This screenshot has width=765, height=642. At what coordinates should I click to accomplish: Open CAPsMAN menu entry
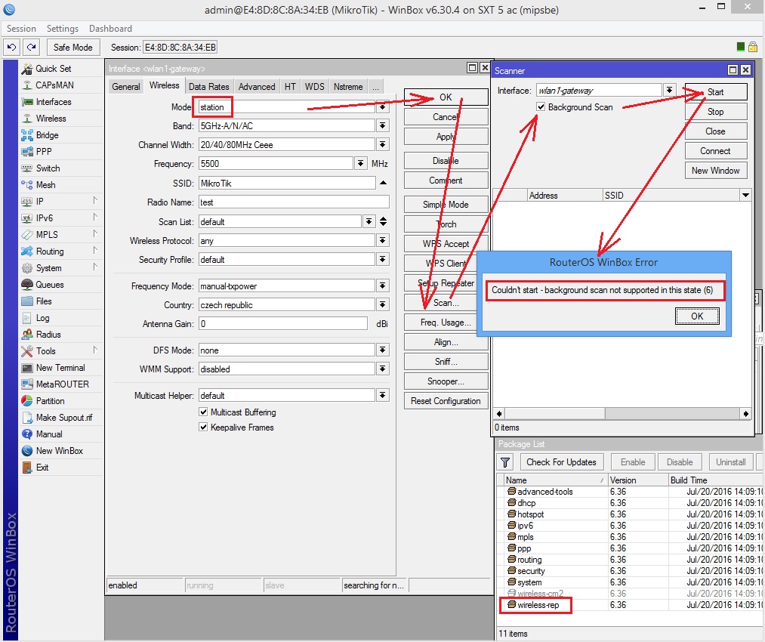pos(54,85)
